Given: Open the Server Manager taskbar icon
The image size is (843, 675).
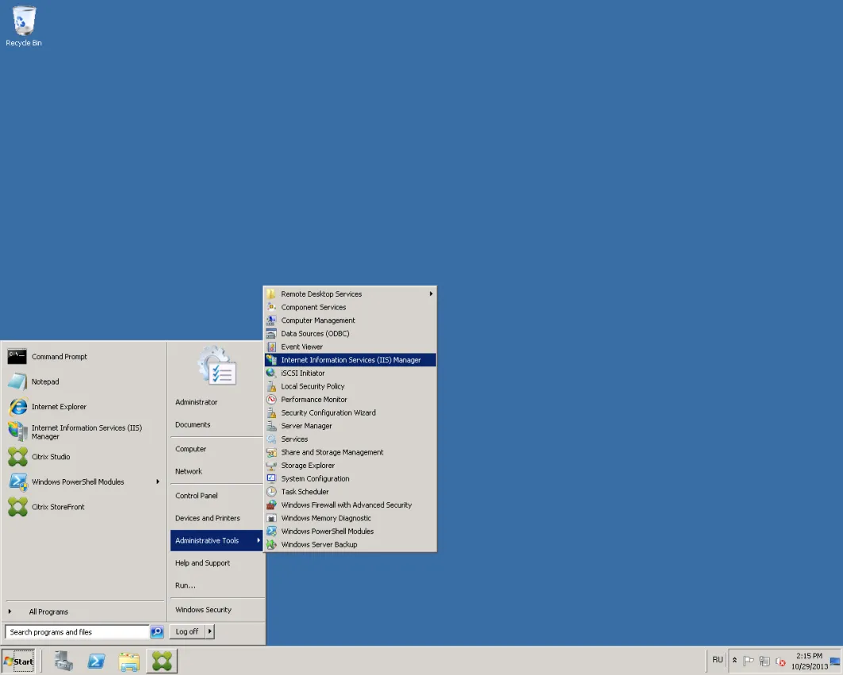Looking at the screenshot, I should pyautogui.click(x=63, y=661).
